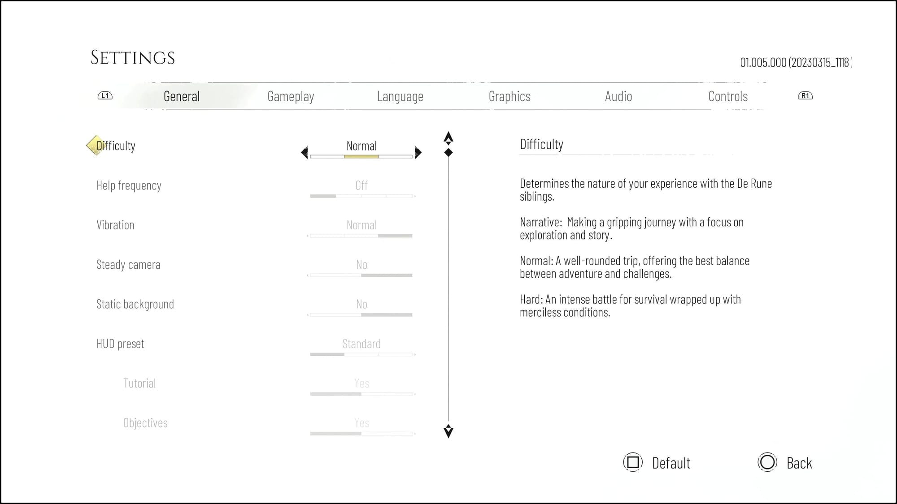Screen dimensions: 897x504
Task: Select the R1 navigation icon on right
Action: (x=805, y=95)
